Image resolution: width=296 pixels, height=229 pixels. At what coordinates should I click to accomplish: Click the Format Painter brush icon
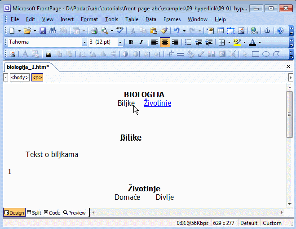coord(164,31)
